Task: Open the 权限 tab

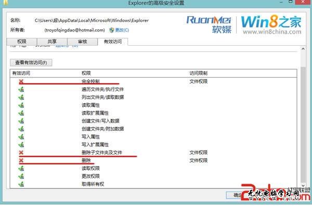Action: [22, 42]
